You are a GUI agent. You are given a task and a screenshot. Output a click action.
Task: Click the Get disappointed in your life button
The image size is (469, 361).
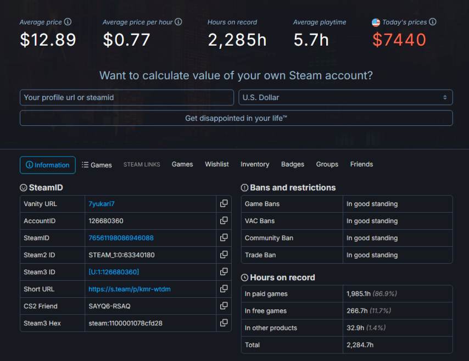[x=236, y=118]
